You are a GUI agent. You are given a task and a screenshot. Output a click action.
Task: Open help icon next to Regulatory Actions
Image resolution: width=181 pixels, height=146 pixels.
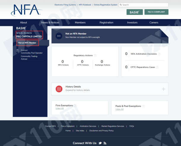pyautogui.click(x=95, y=55)
